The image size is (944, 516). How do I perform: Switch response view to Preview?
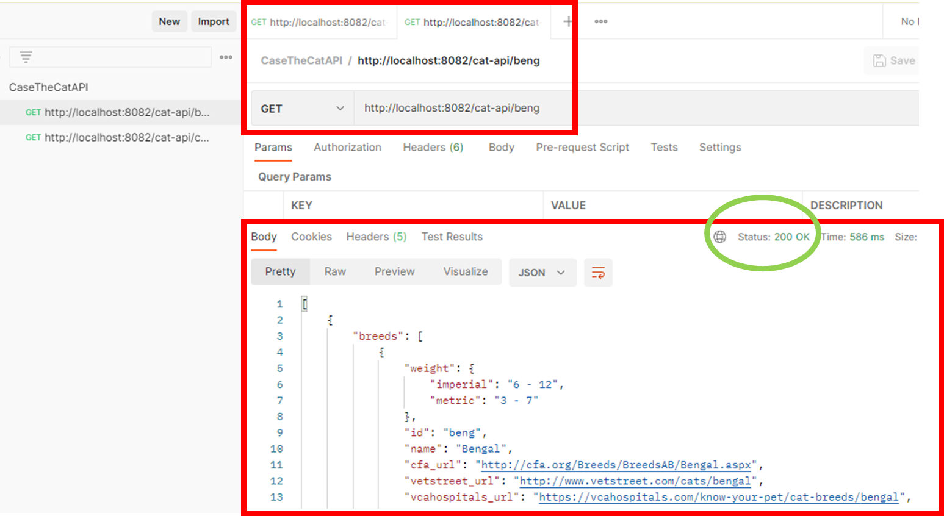pos(394,271)
